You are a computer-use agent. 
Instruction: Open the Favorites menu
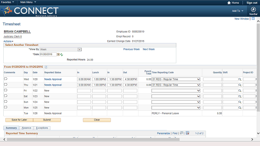pos(7,2)
